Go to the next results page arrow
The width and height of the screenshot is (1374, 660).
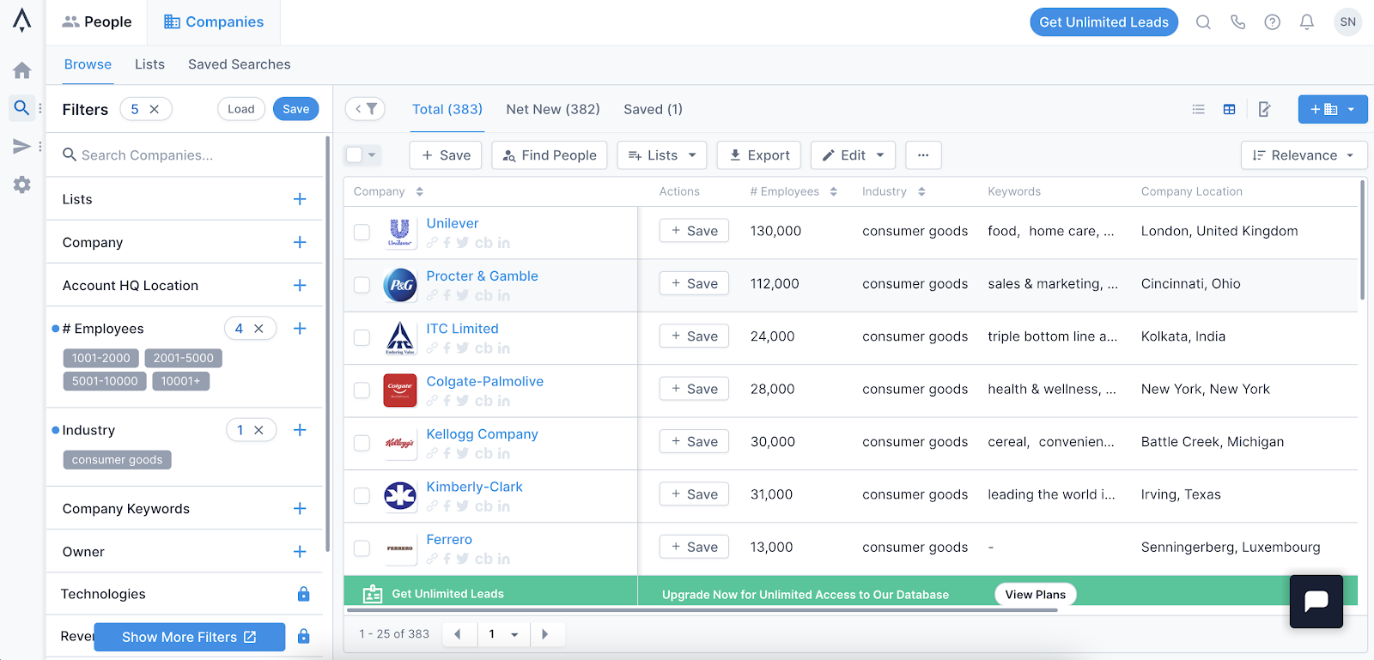point(544,634)
